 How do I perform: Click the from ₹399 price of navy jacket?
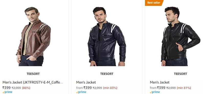pos(84,88)
